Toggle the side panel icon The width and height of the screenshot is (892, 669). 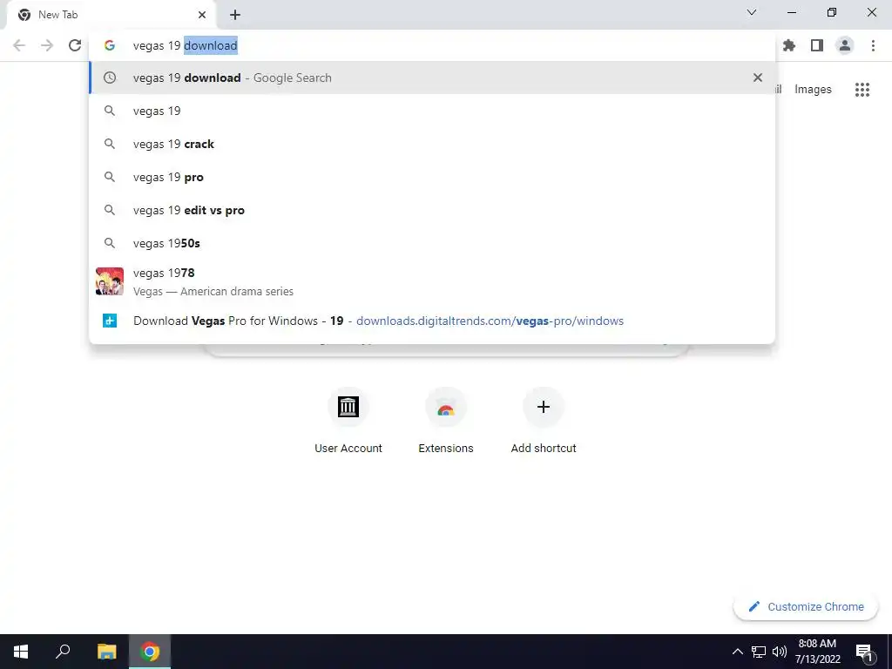[x=817, y=45]
